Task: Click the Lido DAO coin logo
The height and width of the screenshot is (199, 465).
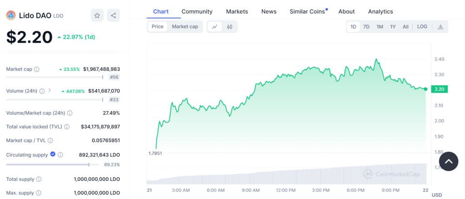Action: (x=11, y=15)
